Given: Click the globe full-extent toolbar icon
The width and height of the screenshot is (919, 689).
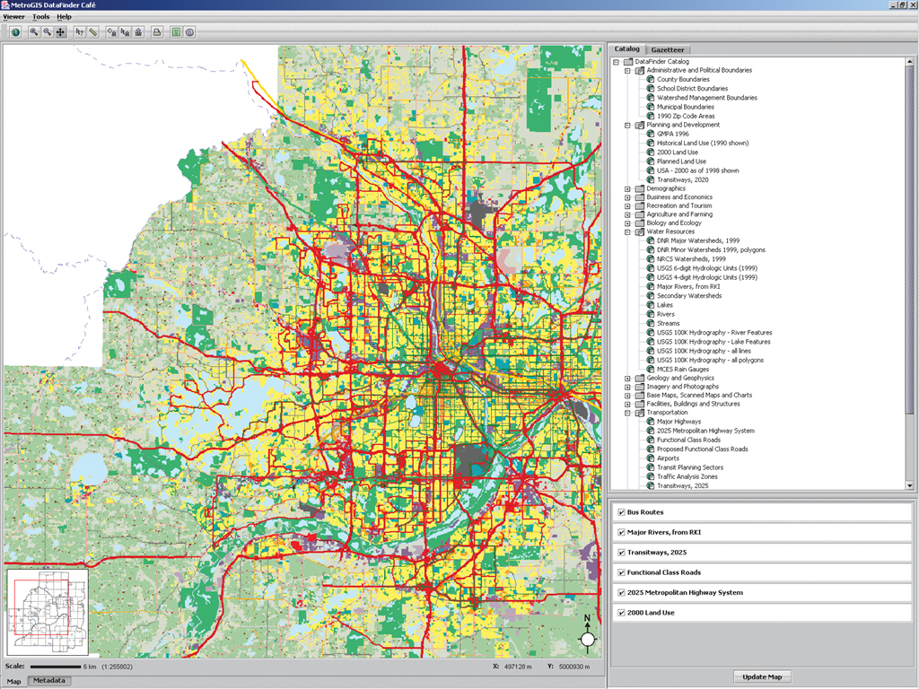Looking at the screenshot, I should click(16, 32).
